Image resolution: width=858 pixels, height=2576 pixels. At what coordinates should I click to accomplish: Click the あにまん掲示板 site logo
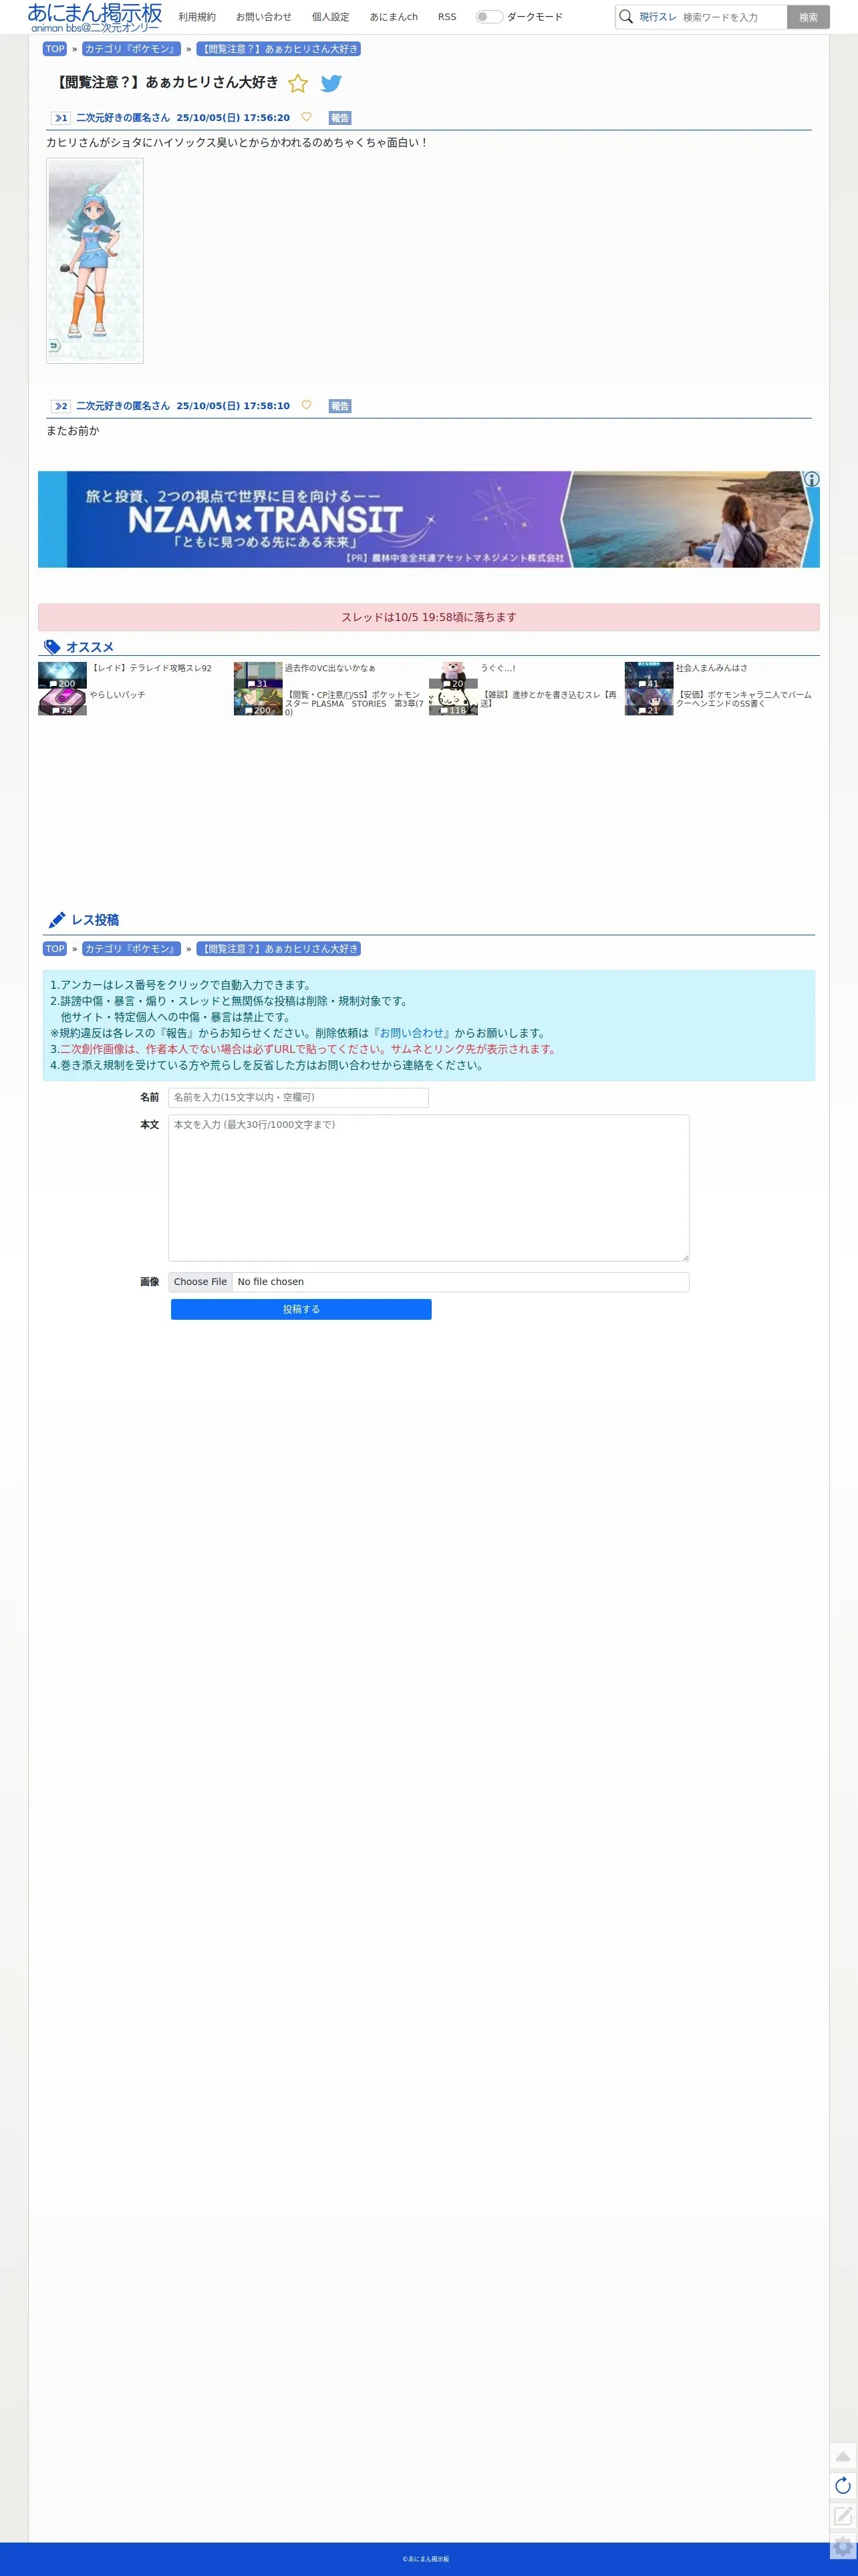click(x=95, y=17)
